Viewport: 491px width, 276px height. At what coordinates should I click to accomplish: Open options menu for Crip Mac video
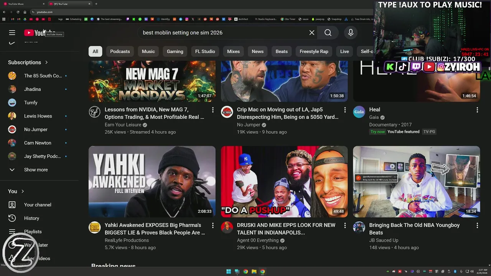(x=345, y=110)
